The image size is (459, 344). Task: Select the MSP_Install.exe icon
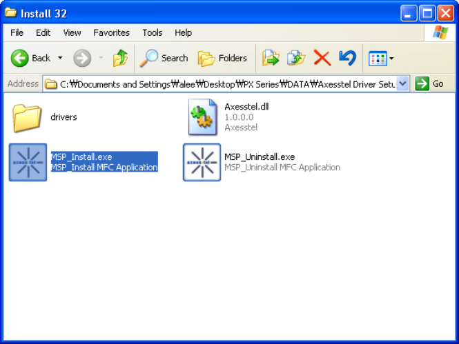tap(28, 162)
